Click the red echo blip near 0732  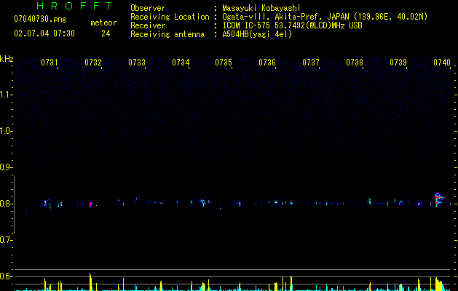[91, 204]
